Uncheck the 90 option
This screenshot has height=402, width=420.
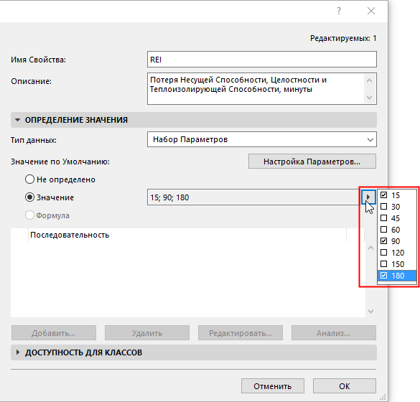point(384,241)
